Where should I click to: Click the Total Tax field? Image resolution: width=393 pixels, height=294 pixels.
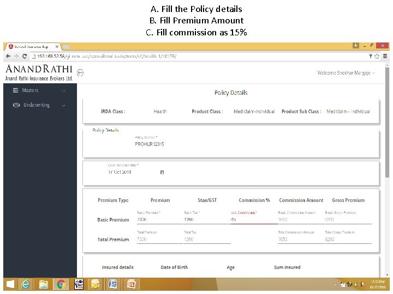[x=207, y=239]
